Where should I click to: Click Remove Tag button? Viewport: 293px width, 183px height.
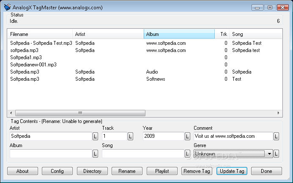tap(197, 171)
